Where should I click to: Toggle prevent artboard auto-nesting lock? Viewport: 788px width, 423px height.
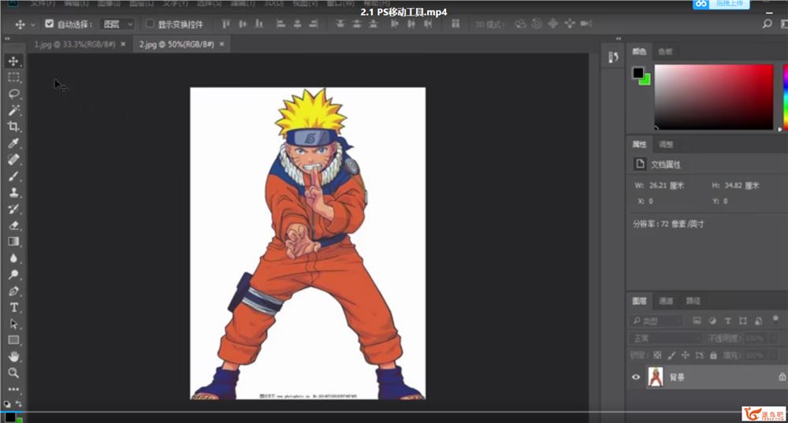[x=699, y=354]
